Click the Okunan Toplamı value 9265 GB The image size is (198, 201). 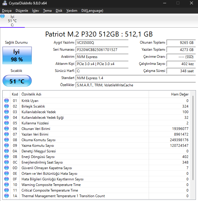click(181, 42)
